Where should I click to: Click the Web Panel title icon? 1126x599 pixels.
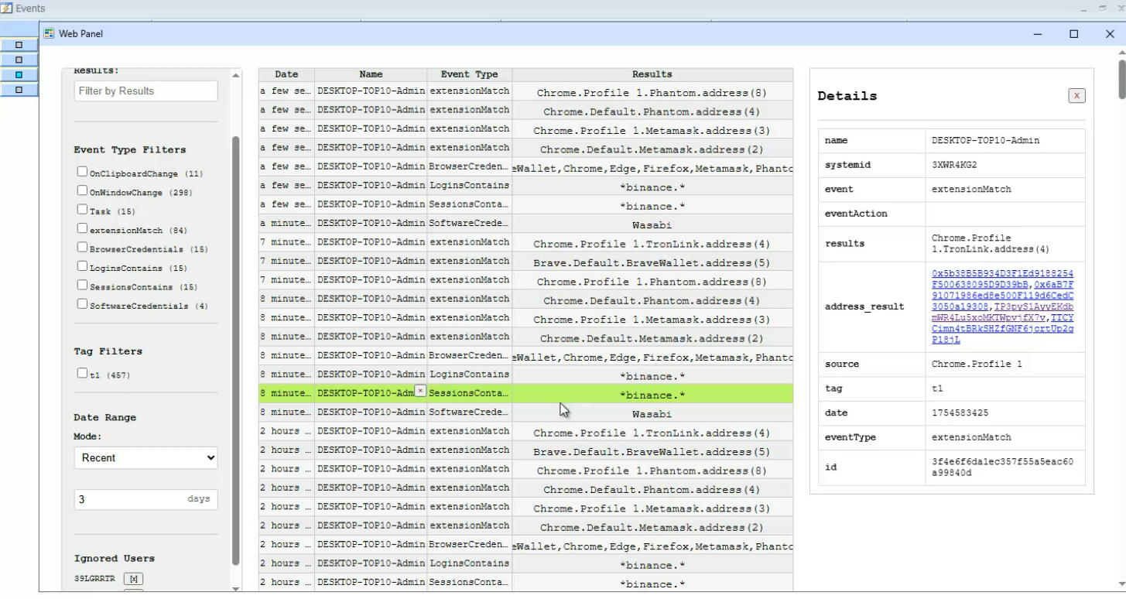pyautogui.click(x=49, y=34)
